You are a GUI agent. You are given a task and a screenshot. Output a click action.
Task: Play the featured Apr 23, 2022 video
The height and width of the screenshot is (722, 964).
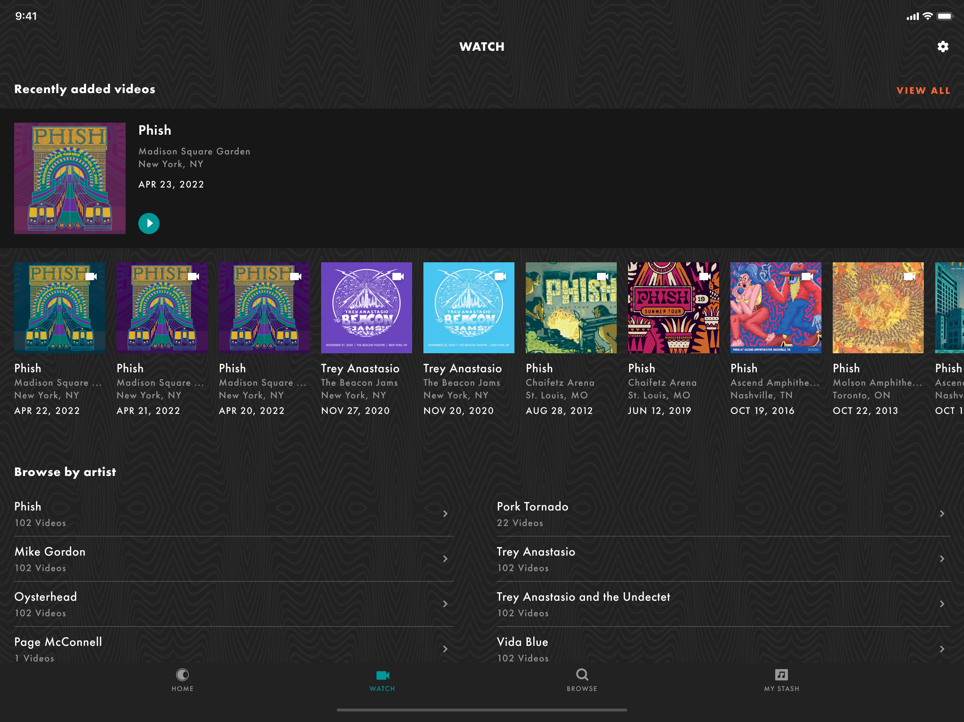[149, 224]
